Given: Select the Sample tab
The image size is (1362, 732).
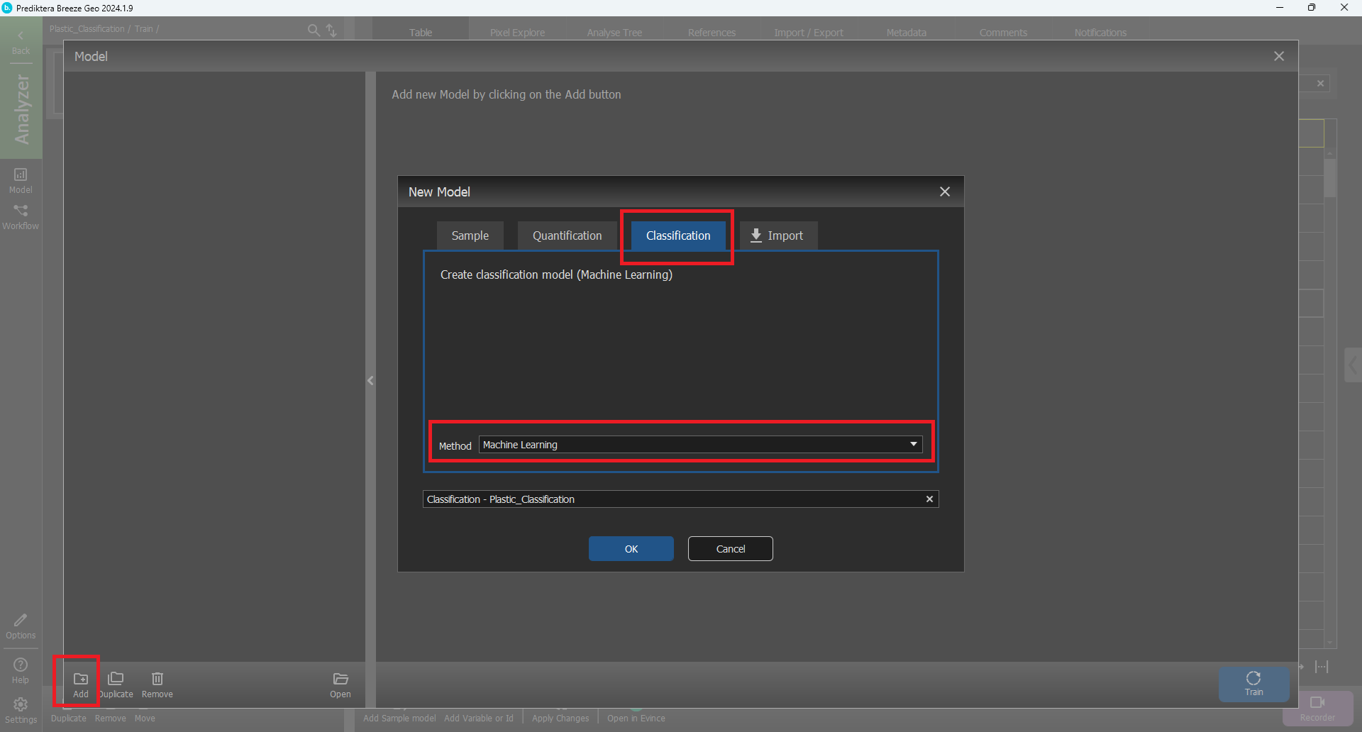Looking at the screenshot, I should pos(470,235).
